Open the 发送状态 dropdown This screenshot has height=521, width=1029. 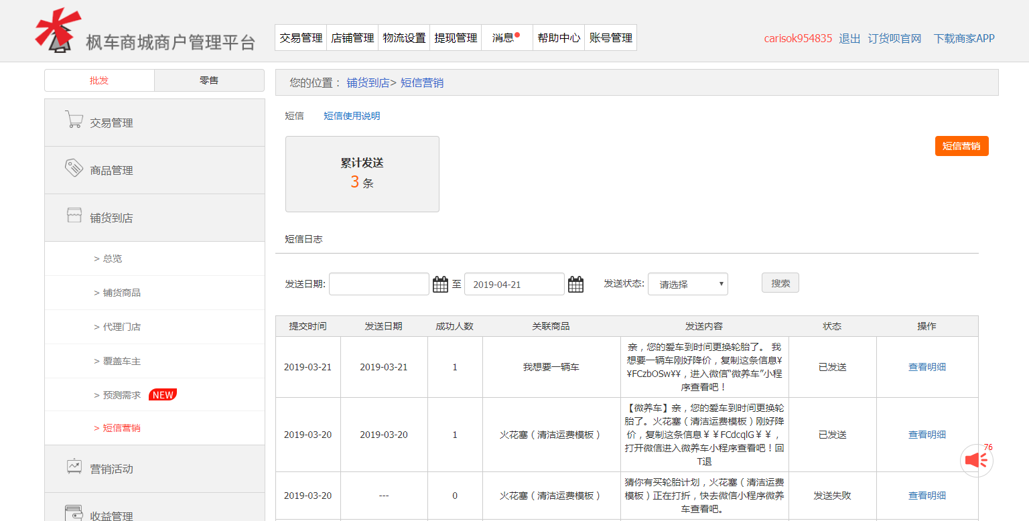click(x=688, y=284)
